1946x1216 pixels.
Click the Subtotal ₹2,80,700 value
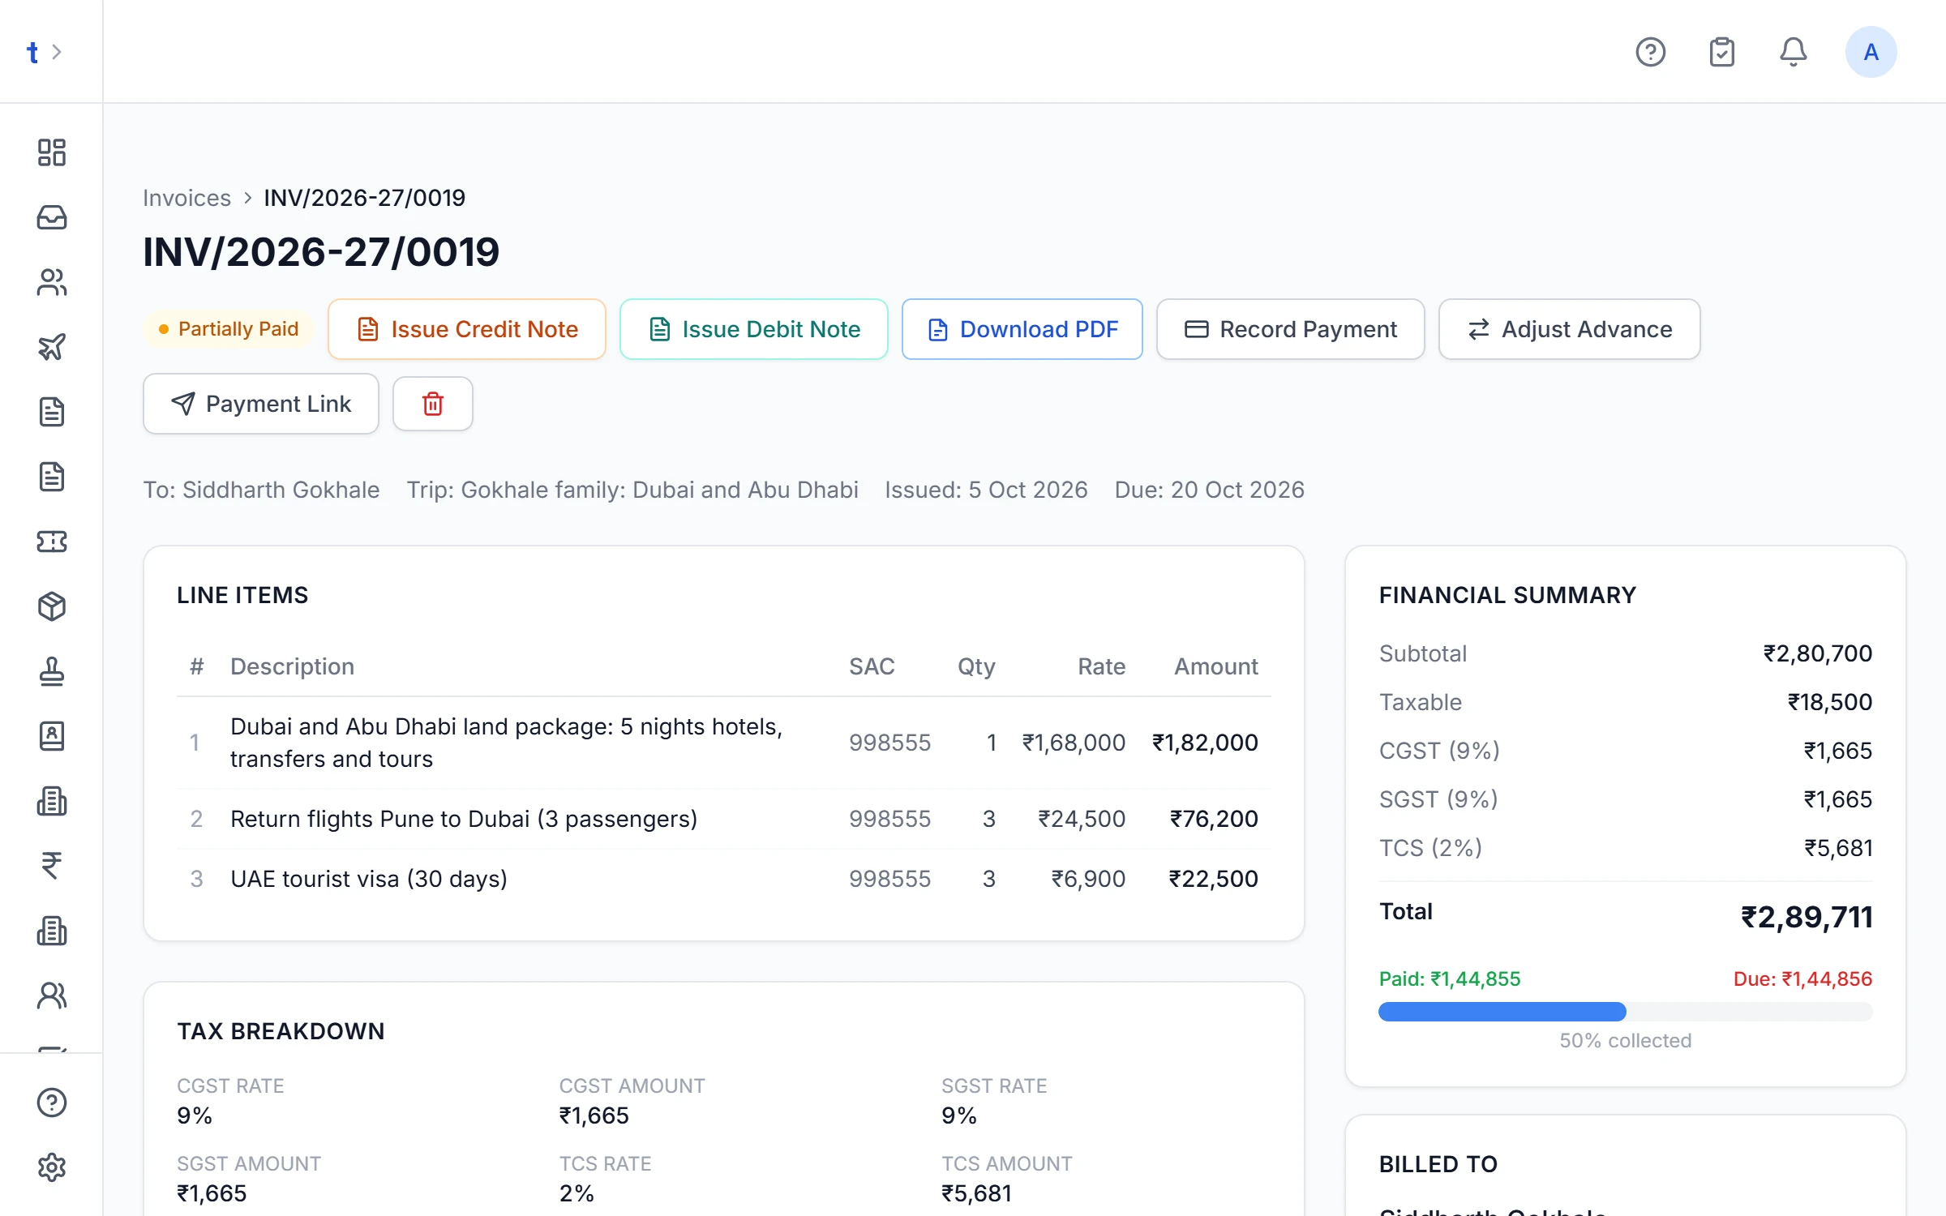(x=1818, y=653)
